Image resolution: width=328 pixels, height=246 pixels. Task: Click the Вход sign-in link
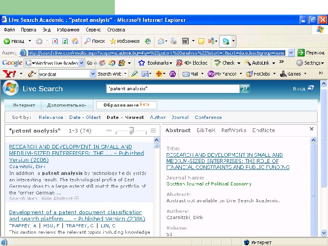(303, 88)
